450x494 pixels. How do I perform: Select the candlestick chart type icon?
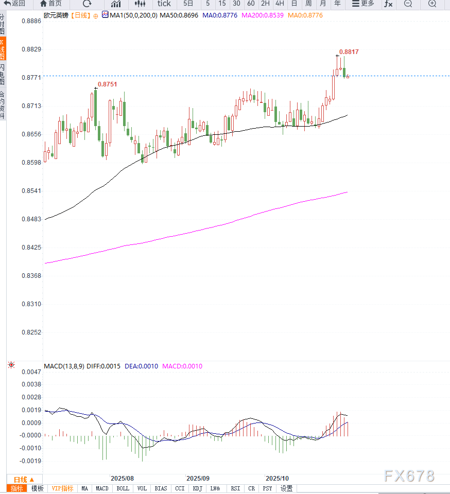[x=140, y=4]
